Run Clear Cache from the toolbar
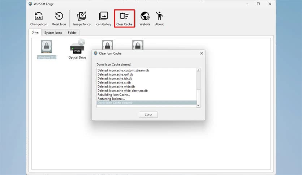 [124, 19]
